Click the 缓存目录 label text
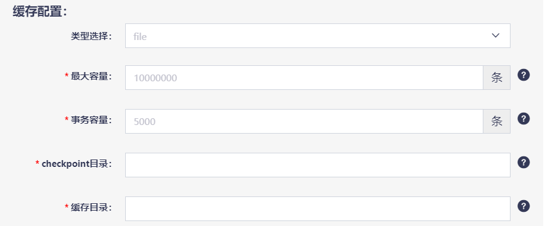550x226 pixels. pyautogui.click(x=91, y=208)
